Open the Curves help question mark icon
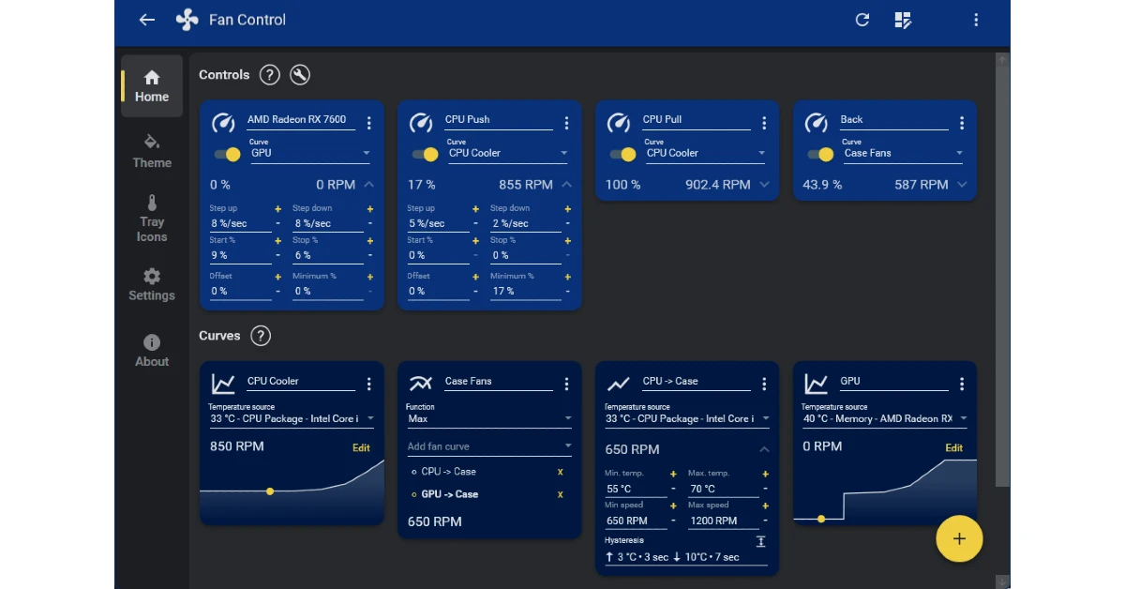 260,336
